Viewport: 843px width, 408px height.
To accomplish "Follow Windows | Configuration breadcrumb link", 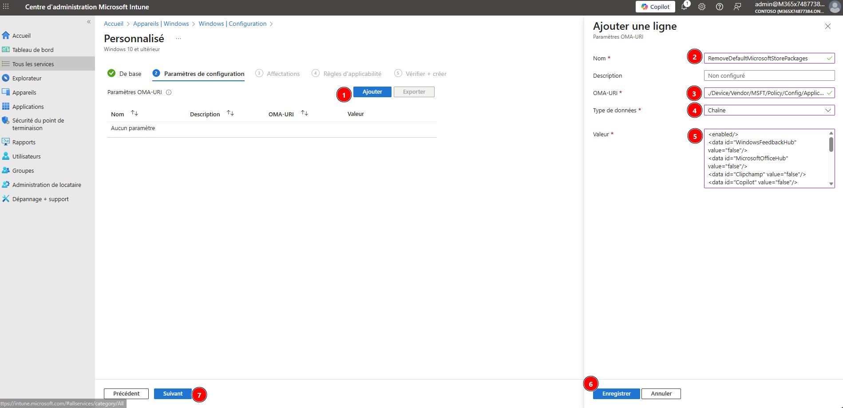I will coord(233,24).
